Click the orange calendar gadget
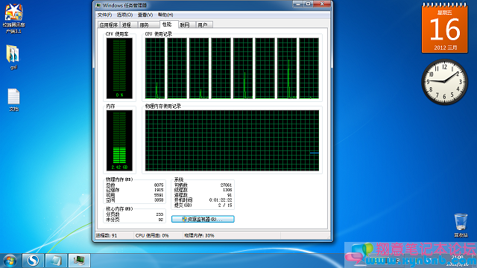This screenshot has height=268, width=477. coord(444,28)
